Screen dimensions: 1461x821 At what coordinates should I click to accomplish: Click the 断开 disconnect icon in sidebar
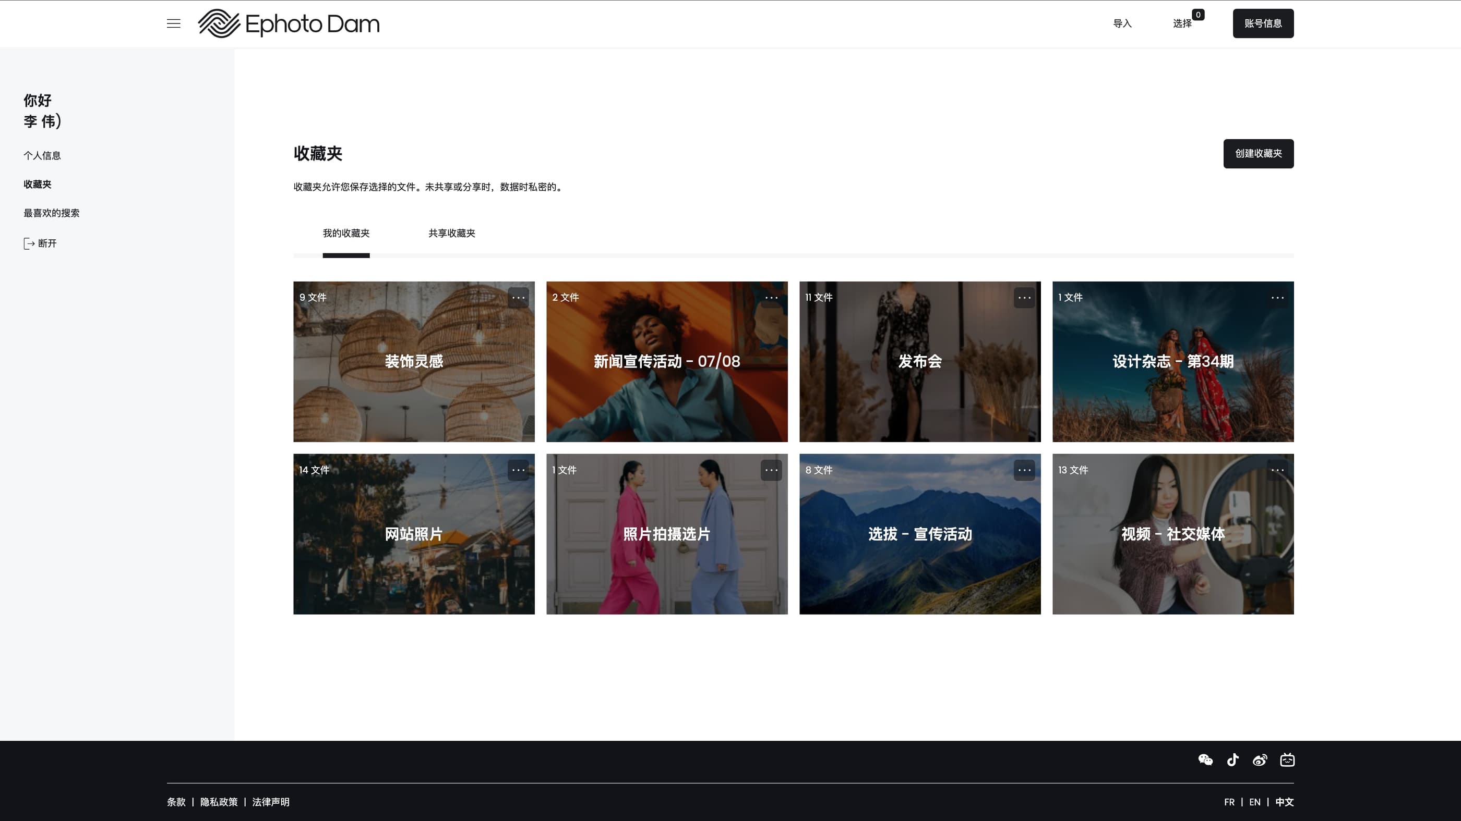click(29, 243)
